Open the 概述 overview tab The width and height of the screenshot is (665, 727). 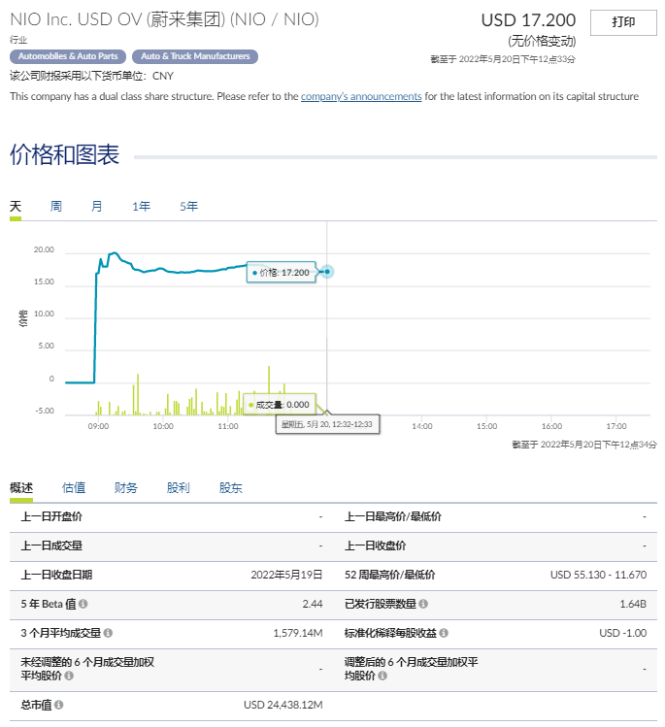coord(21,487)
